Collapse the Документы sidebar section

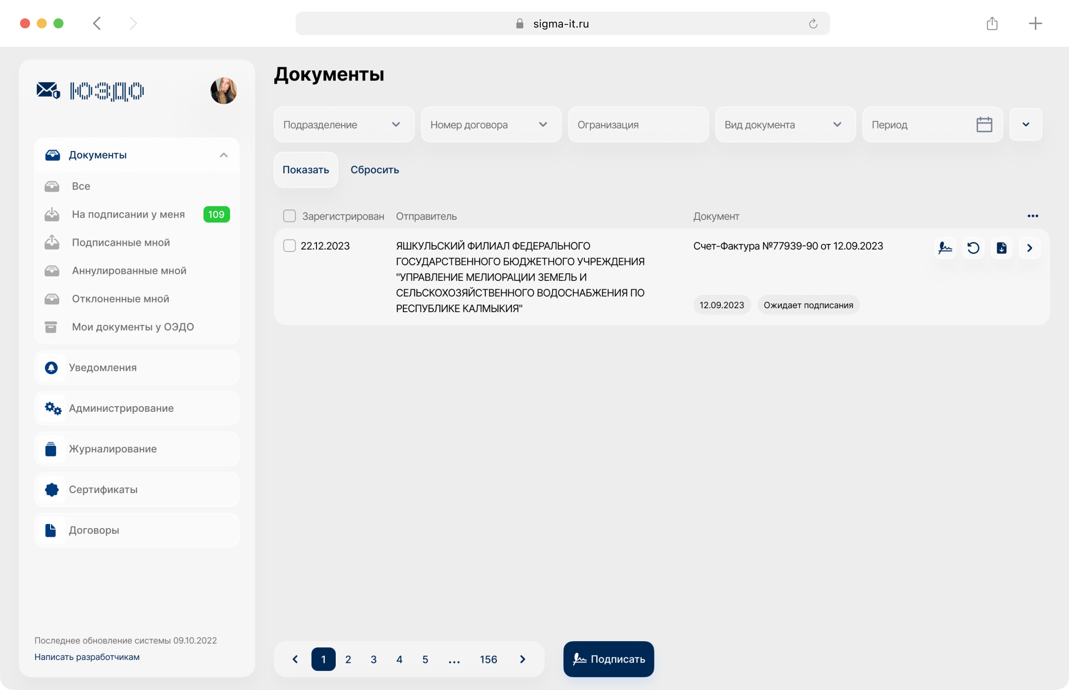[223, 155]
